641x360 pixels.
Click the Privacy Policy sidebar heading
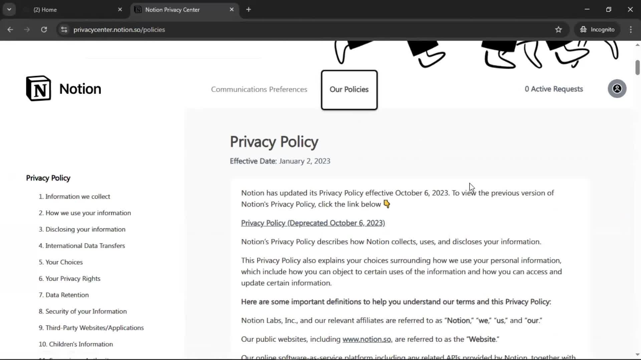click(x=48, y=178)
